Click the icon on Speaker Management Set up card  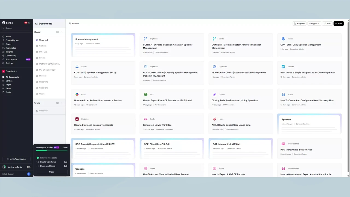click(77, 66)
